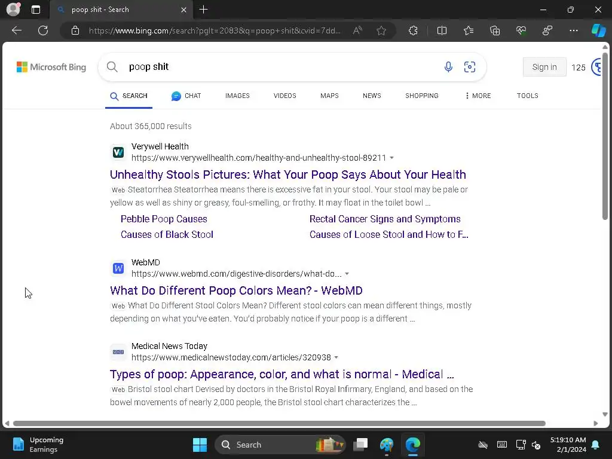
Task: Go back with the back arrow
Action: pos(17,30)
